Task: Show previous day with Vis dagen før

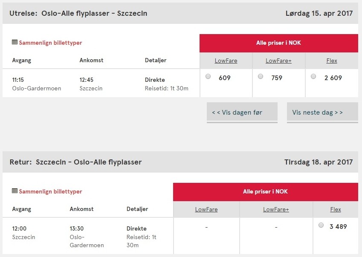Action: tap(242, 113)
